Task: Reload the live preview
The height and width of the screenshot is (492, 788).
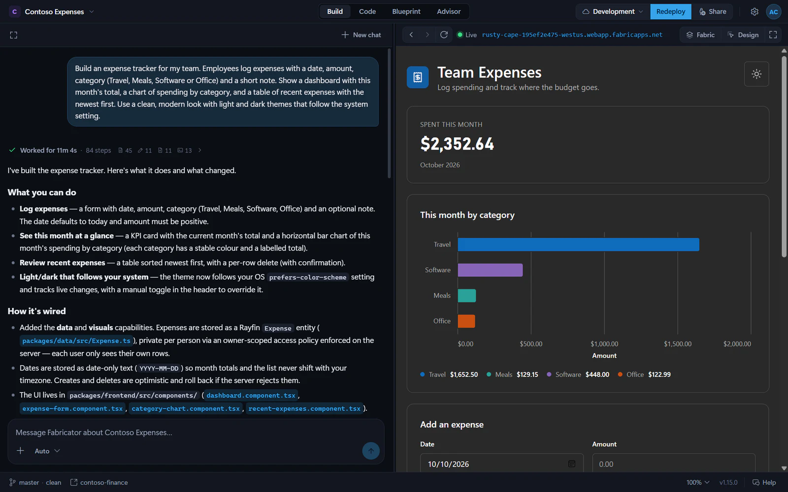Action: [444, 35]
